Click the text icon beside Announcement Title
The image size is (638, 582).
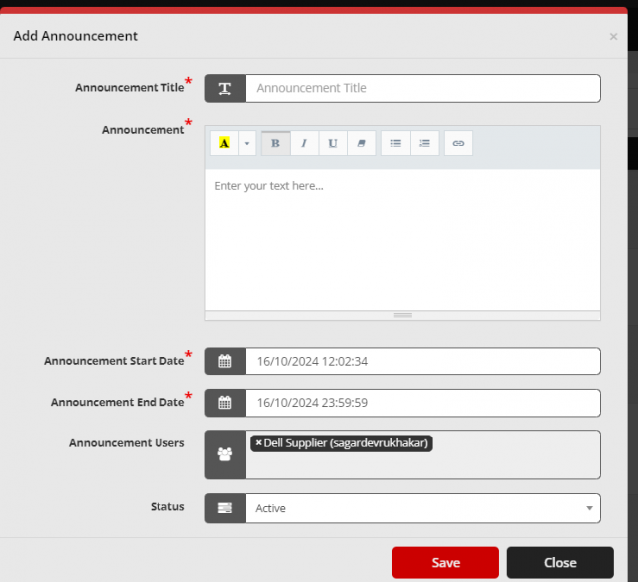pyautogui.click(x=225, y=88)
